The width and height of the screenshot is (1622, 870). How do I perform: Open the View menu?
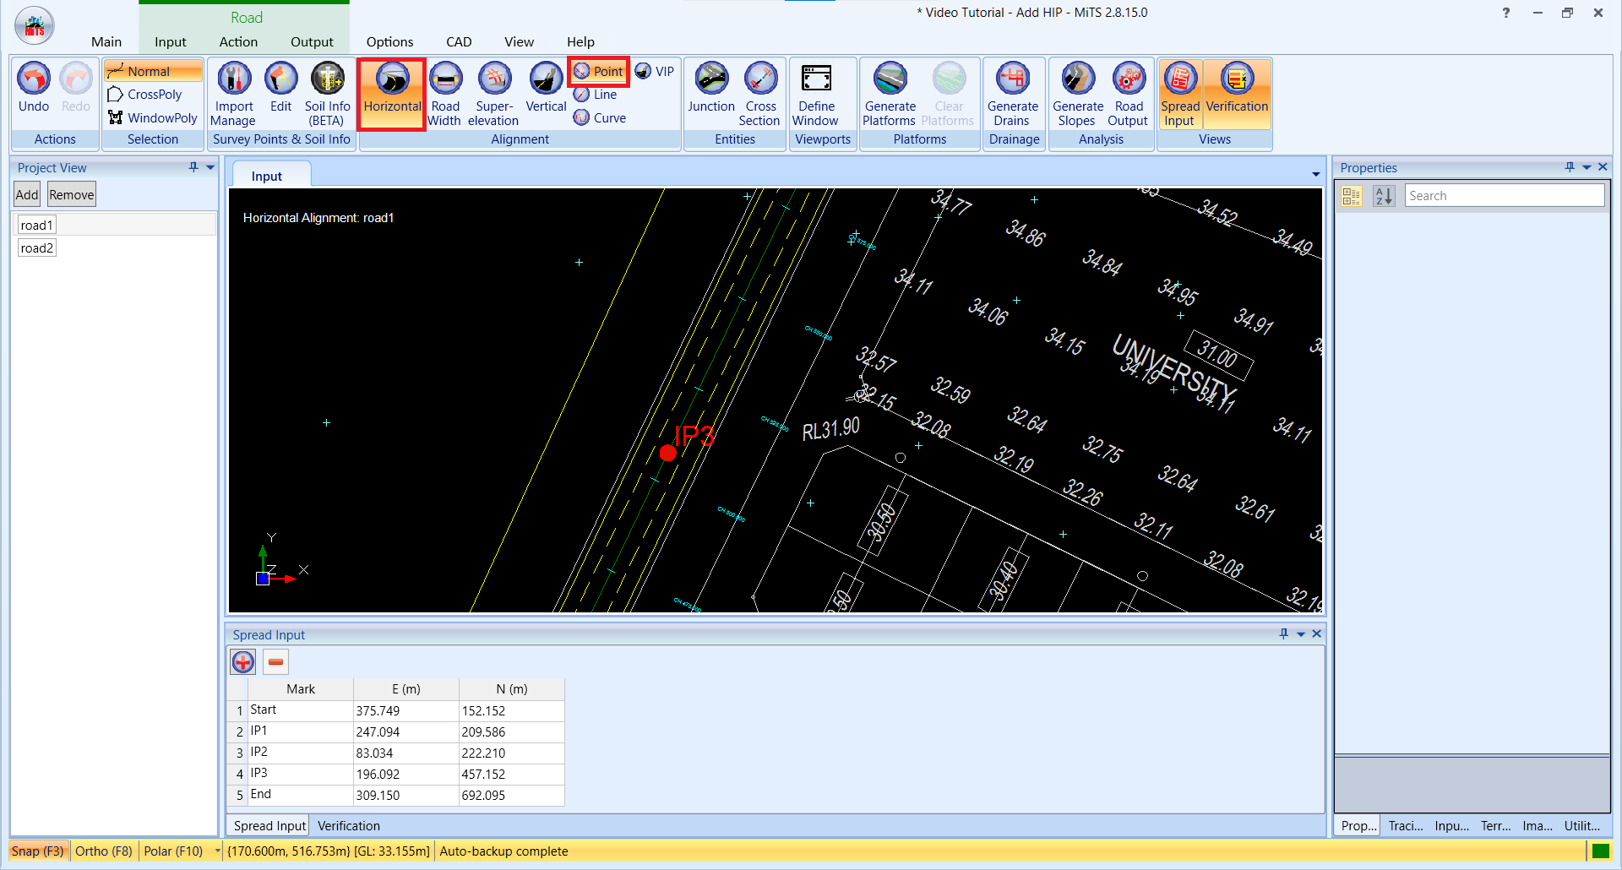[x=519, y=41]
